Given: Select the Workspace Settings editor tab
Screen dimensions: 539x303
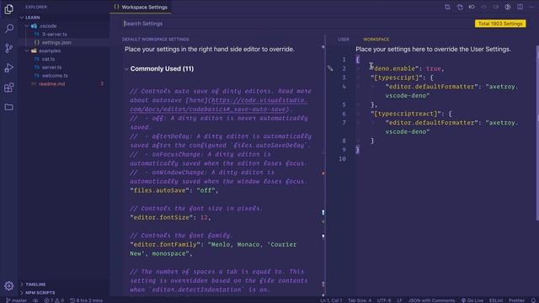Looking at the screenshot, I should click(141, 7).
